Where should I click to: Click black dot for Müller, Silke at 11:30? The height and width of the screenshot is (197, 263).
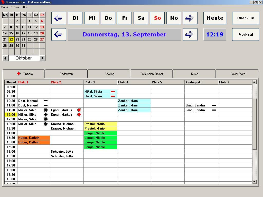(x=45, y=110)
